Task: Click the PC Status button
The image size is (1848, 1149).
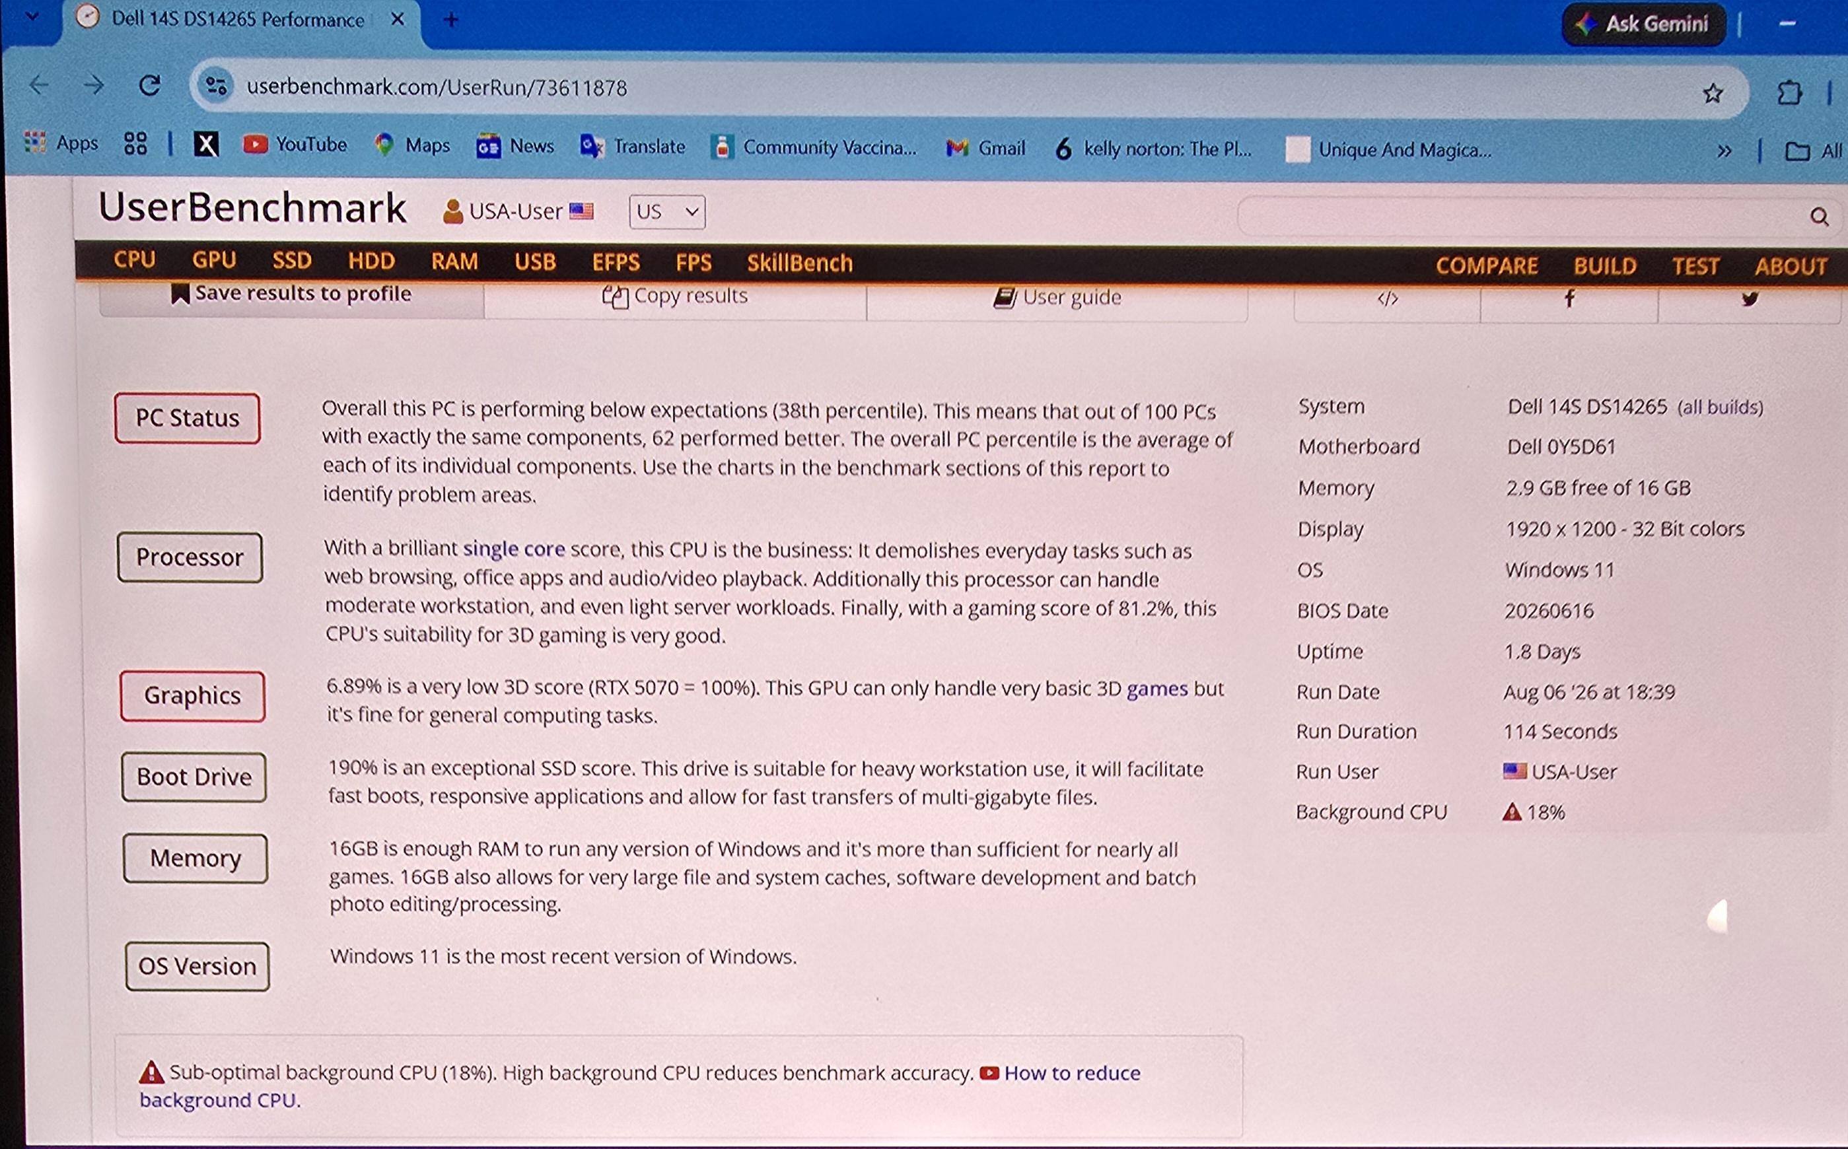Action: pos(187,418)
